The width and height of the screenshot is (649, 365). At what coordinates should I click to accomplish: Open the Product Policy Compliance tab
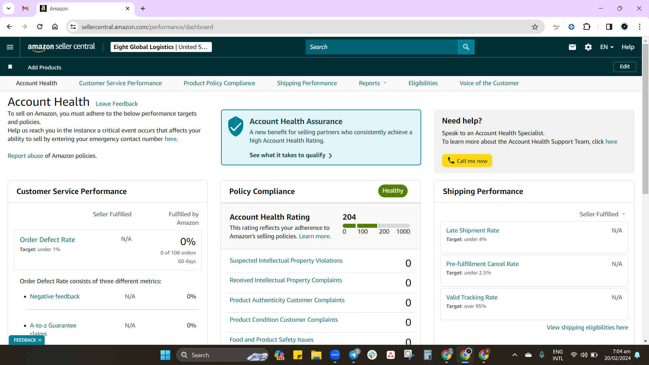point(219,83)
